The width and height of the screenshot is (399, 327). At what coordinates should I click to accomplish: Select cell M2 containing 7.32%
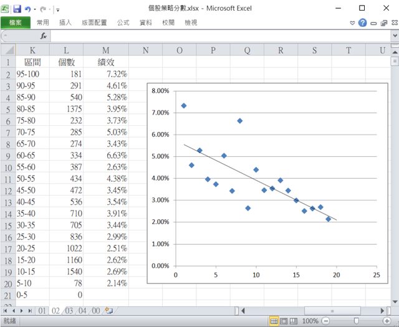point(105,74)
